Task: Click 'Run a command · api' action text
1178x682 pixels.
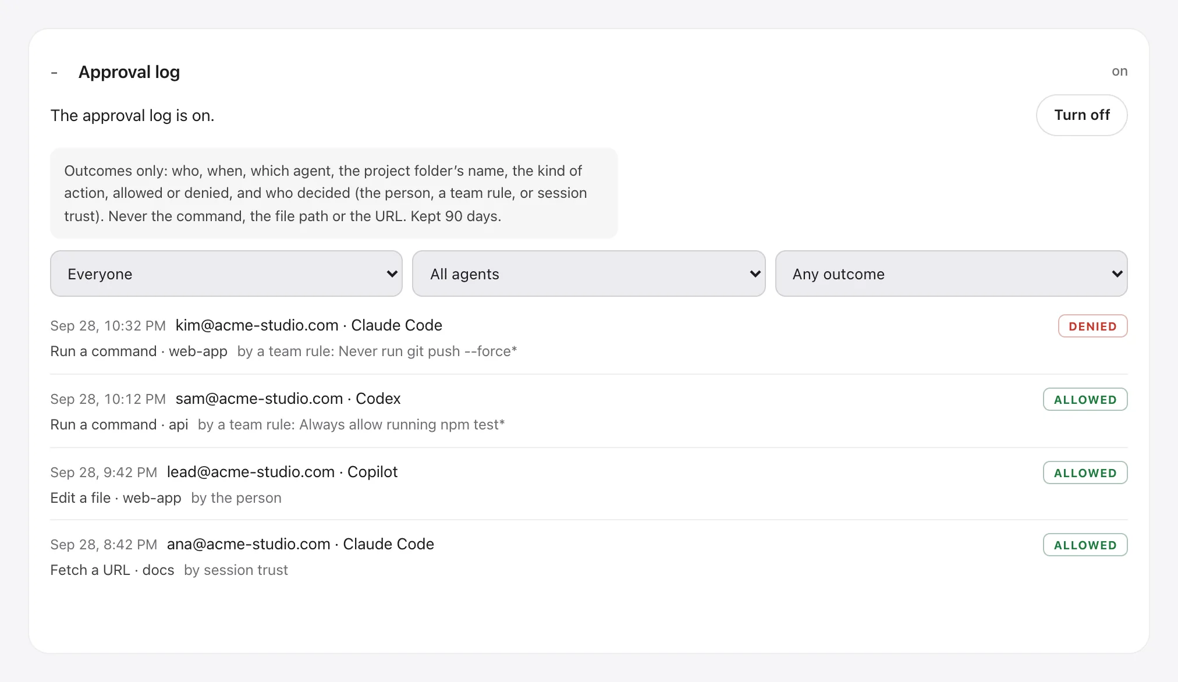Action: click(119, 425)
